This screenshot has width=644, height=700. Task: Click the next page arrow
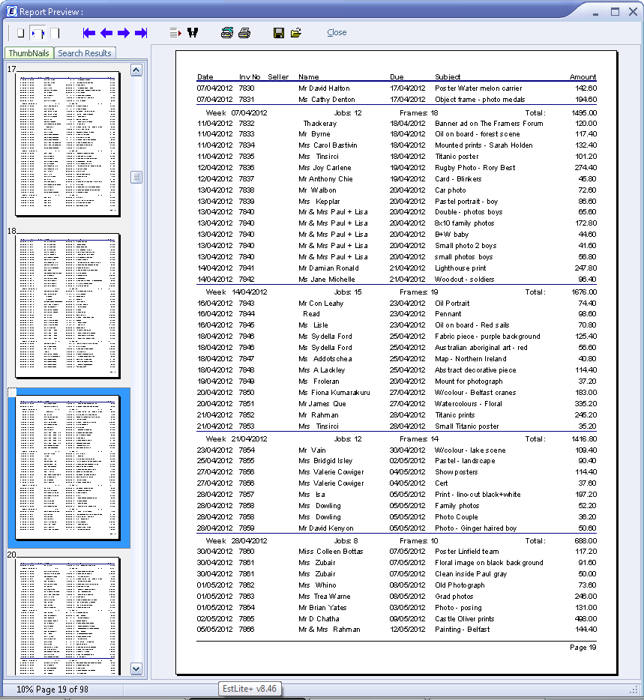[x=124, y=33]
